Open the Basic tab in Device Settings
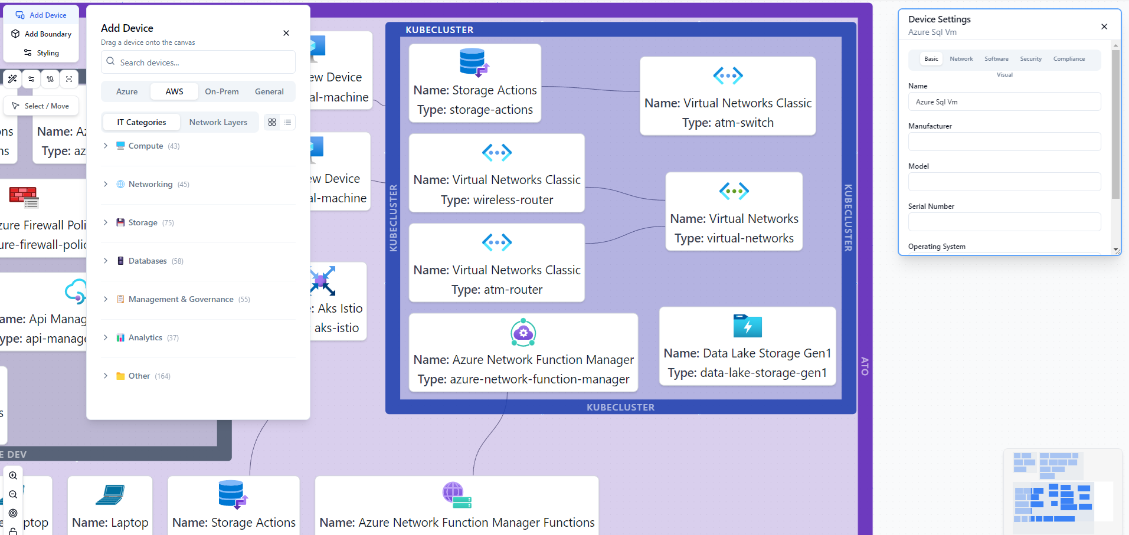 coord(931,59)
